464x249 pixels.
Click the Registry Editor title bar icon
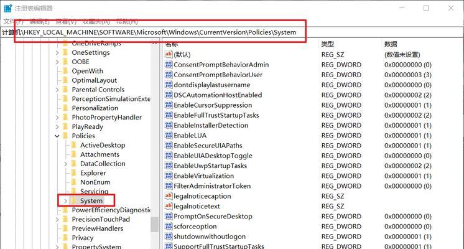pos(7,8)
